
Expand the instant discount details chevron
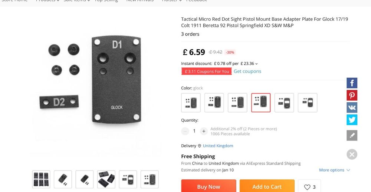click(256, 64)
